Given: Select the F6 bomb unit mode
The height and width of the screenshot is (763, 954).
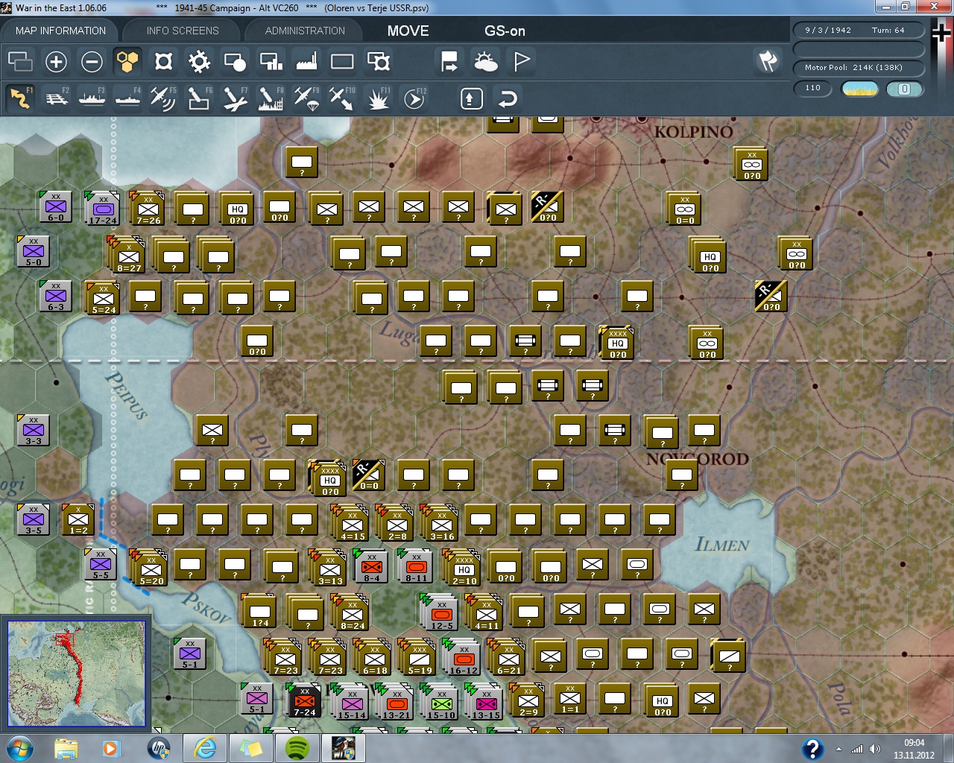Looking at the screenshot, I should click(x=199, y=98).
